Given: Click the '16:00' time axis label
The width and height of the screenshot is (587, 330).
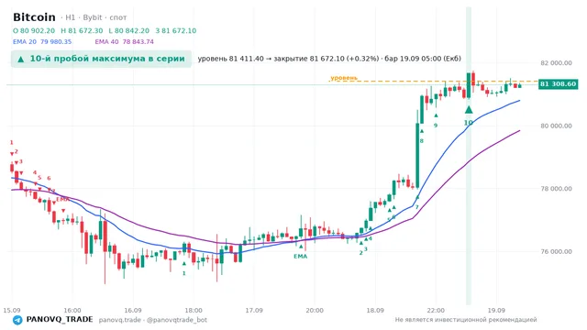Looking at the screenshot, I should [72, 310].
